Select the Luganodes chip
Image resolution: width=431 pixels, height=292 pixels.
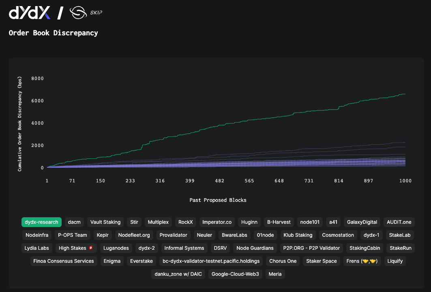[116, 248]
